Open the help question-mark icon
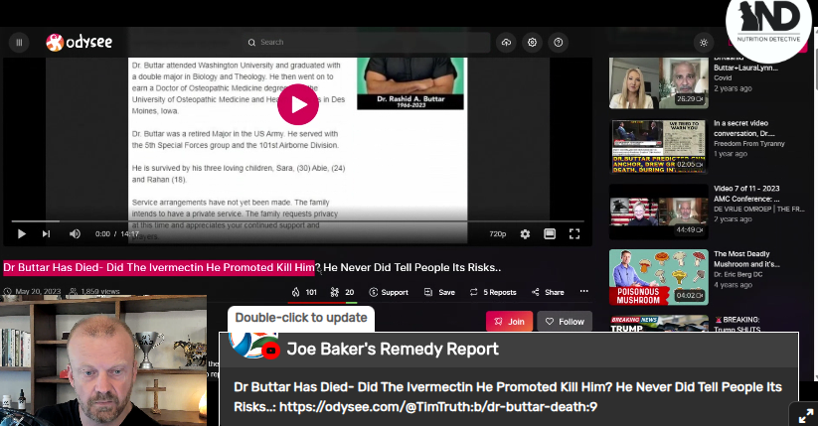Screen dimensions: 818x426 pos(559,43)
